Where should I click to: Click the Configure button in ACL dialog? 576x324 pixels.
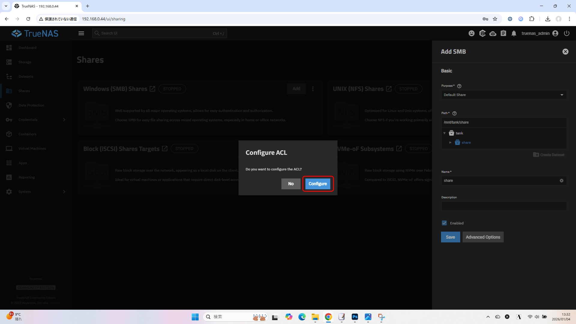(318, 184)
